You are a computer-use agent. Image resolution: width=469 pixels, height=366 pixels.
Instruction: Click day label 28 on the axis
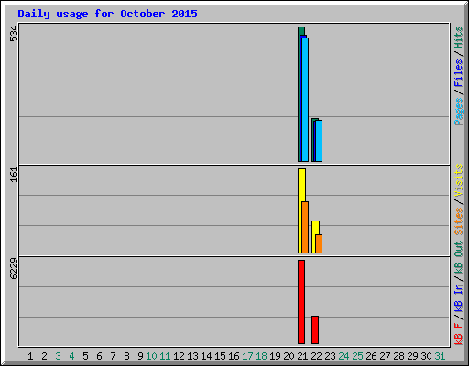tap(398, 356)
